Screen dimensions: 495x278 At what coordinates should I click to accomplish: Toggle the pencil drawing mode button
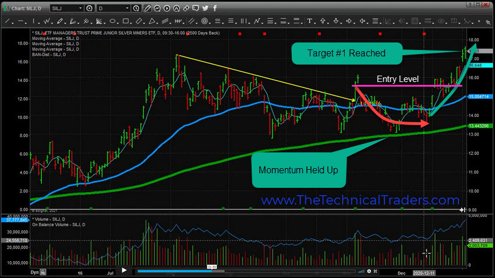point(147,9)
